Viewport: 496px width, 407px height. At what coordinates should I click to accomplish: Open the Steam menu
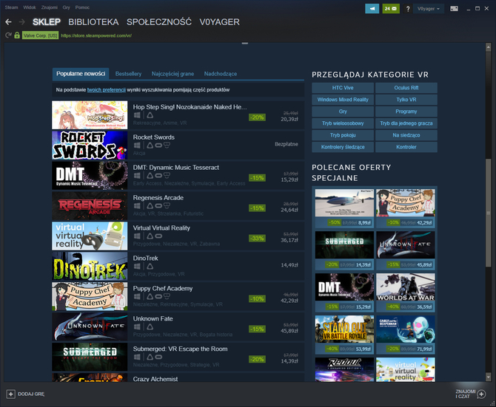point(11,7)
